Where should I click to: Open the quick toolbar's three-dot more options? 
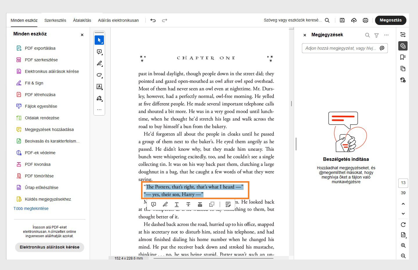point(99,110)
